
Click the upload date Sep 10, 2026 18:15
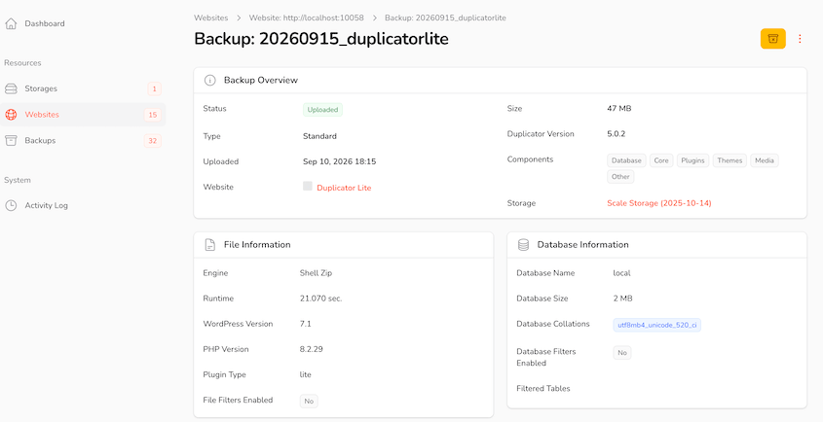pyautogui.click(x=339, y=161)
